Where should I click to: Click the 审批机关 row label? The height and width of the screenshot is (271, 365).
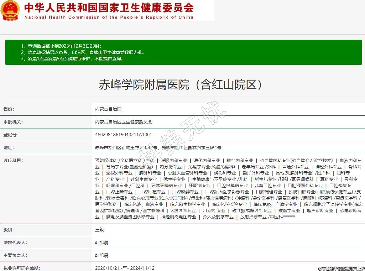[13, 122]
